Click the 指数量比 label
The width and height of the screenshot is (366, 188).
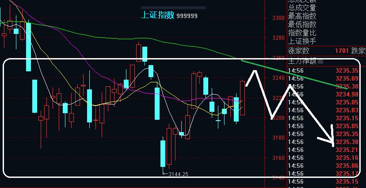[302, 33]
